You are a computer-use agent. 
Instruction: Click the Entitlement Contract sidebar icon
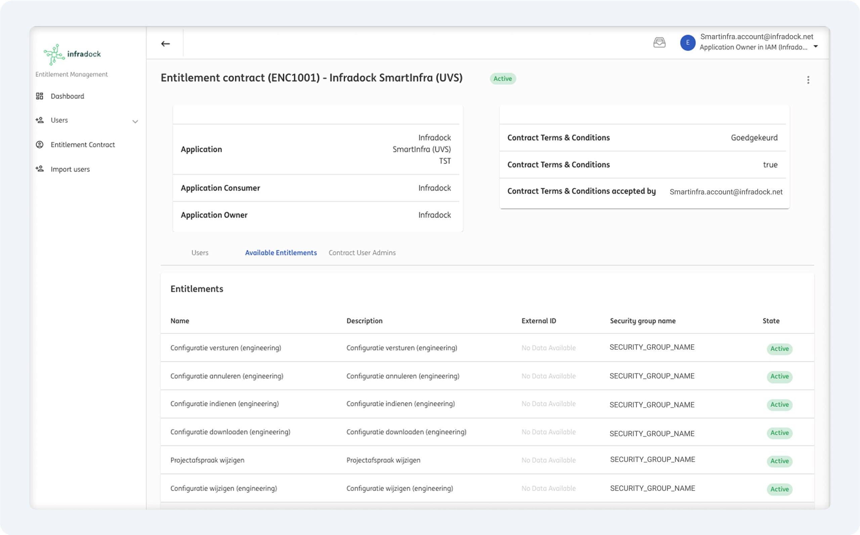pos(40,145)
